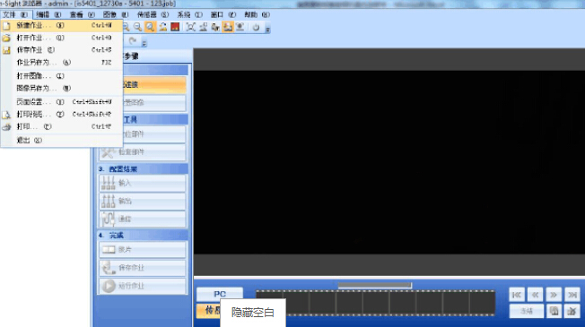Click the copy-pages icon next to 冻结

(x=554, y=311)
